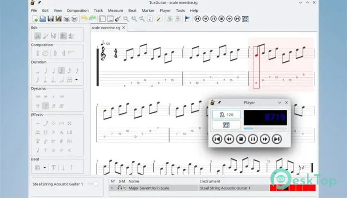Open a file using the toolbar's folder icon
The height and width of the screenshot is (198, 347).
[x=43, y=19]
